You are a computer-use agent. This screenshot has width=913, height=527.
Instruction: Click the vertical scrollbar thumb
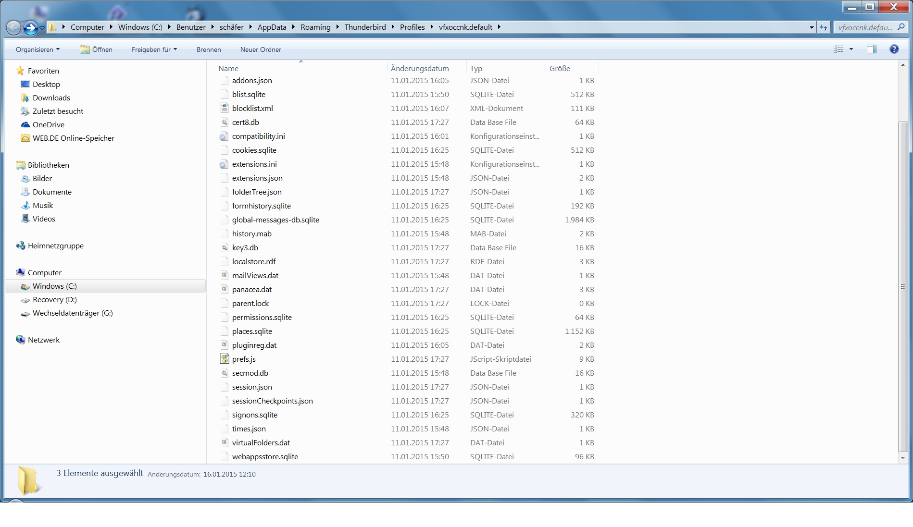[902, 287]
